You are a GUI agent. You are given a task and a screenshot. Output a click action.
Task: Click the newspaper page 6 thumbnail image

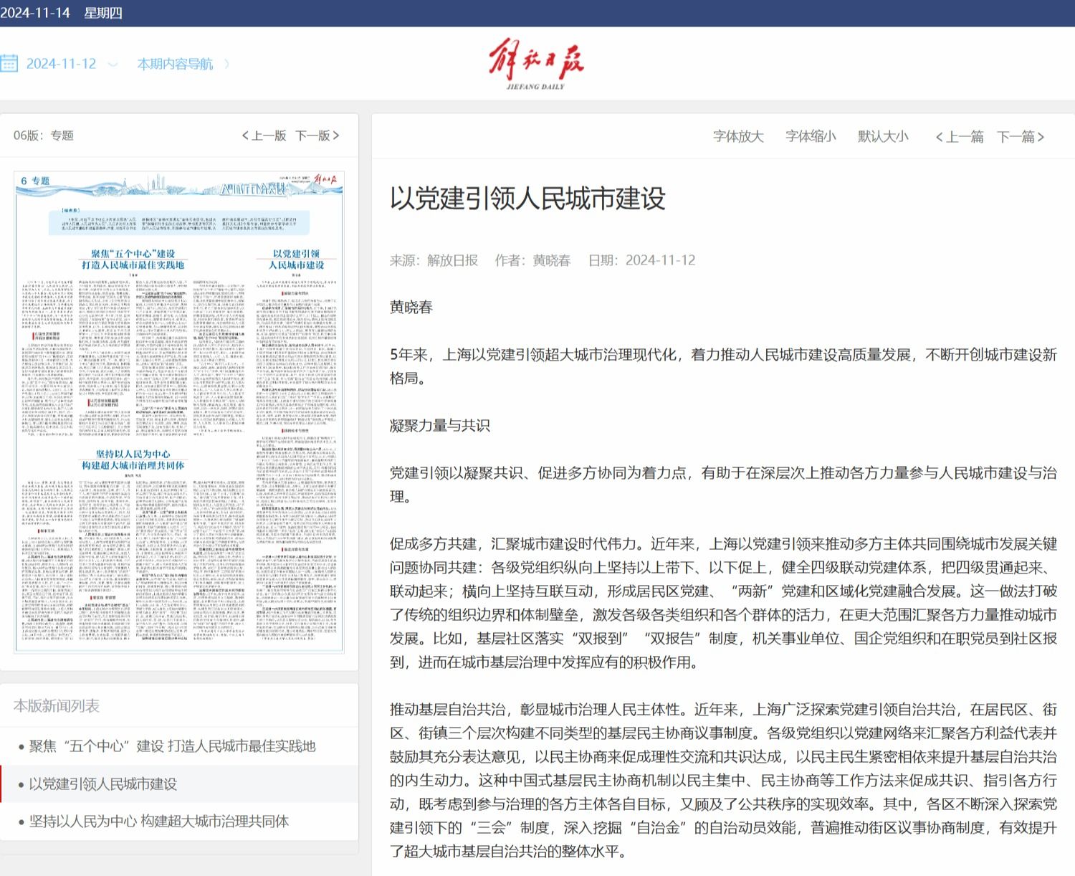click(x=179, y=412)
